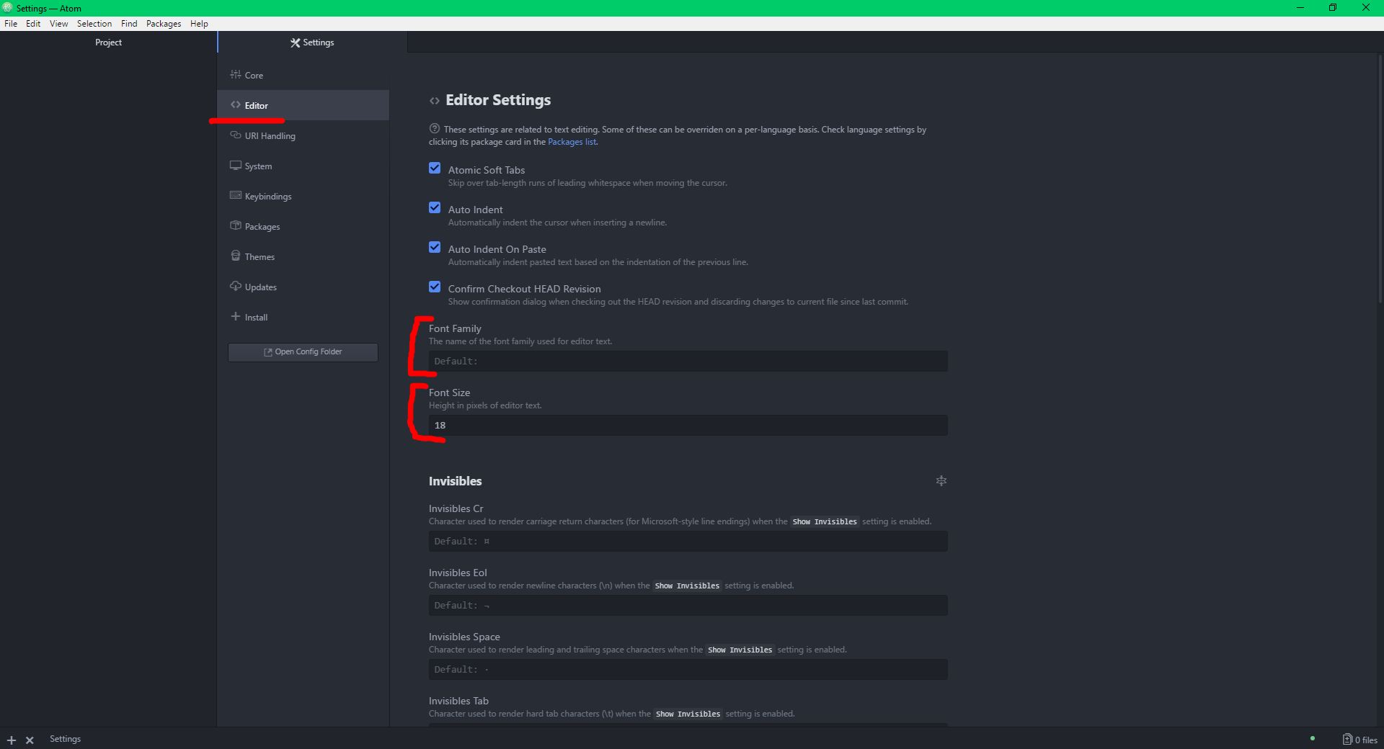The image size is (1384, 749).
Task: Select the URI Handling link icon
Action: click(x=235, y=135)
